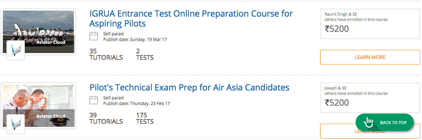Click the Raunit Singh & 32 enrollment box
This screenshot has width=422, height=140.
click(370, 24)
